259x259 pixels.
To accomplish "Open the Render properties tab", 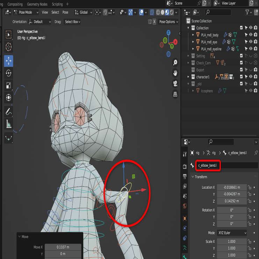I will 185,166.
